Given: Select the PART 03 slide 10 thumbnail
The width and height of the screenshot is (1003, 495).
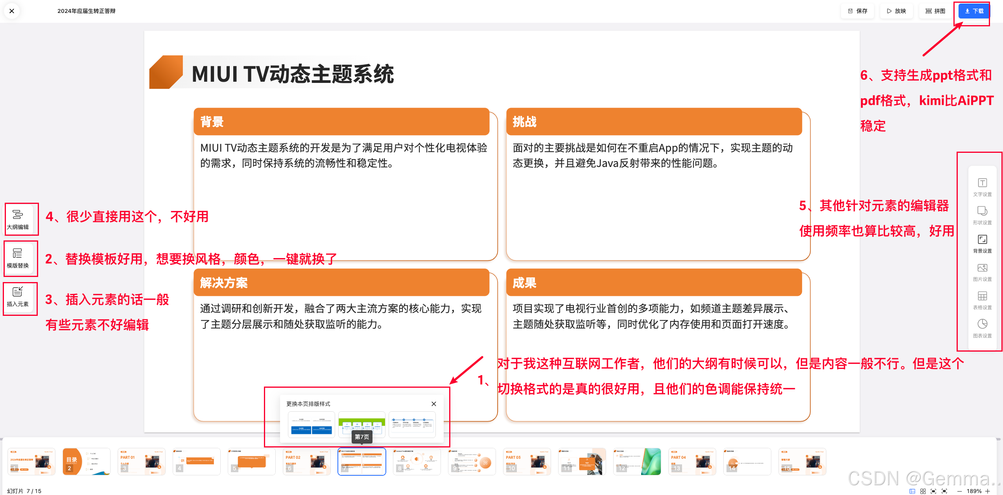Looking at the screenshot, I should tap(527, 462).
